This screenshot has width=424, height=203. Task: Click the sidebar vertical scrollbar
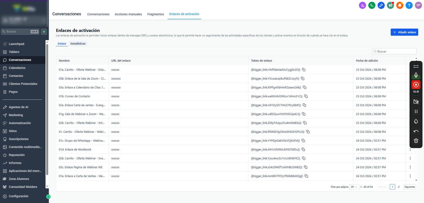coord(47,110)
